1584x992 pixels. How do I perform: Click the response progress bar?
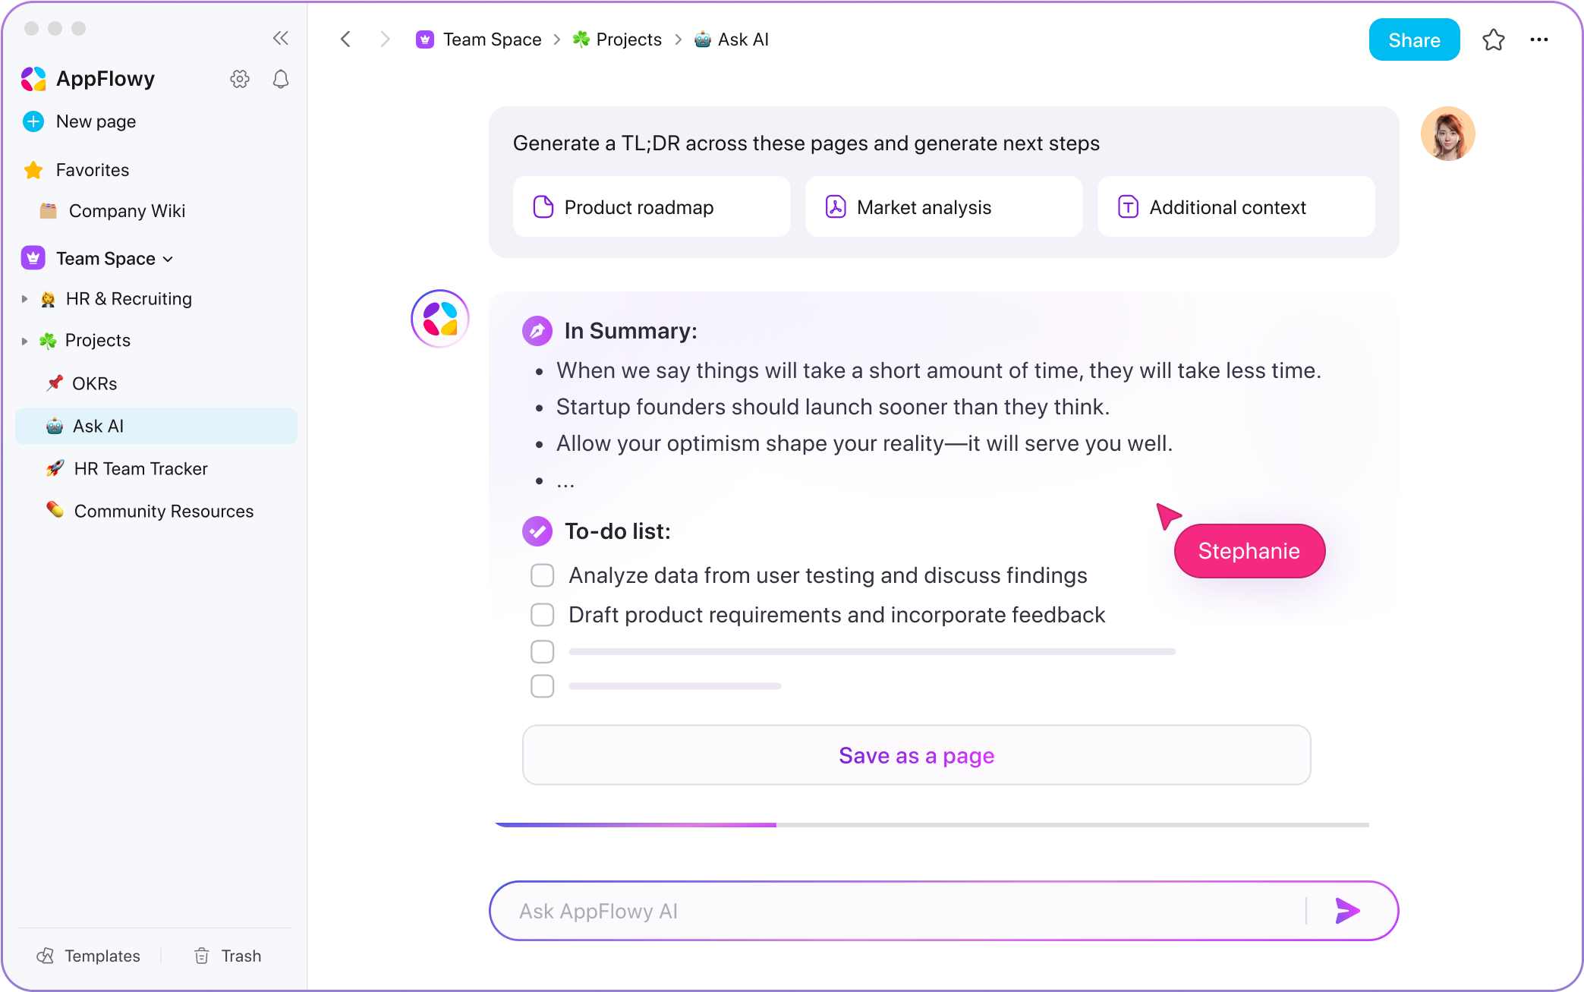(x=931, y=824)
